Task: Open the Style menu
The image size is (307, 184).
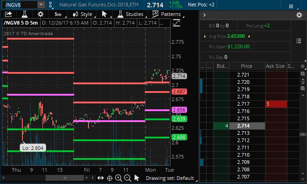Action: 82,14
